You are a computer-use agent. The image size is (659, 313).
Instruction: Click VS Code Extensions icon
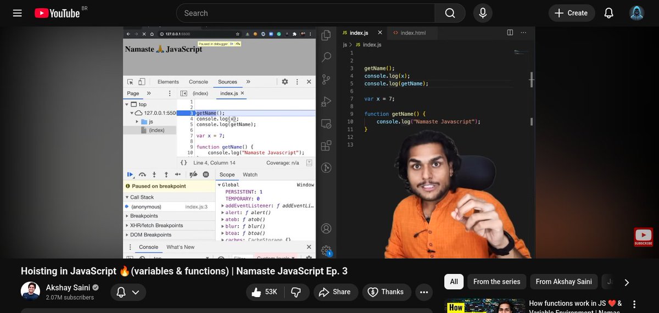click(x=326, y=146)
